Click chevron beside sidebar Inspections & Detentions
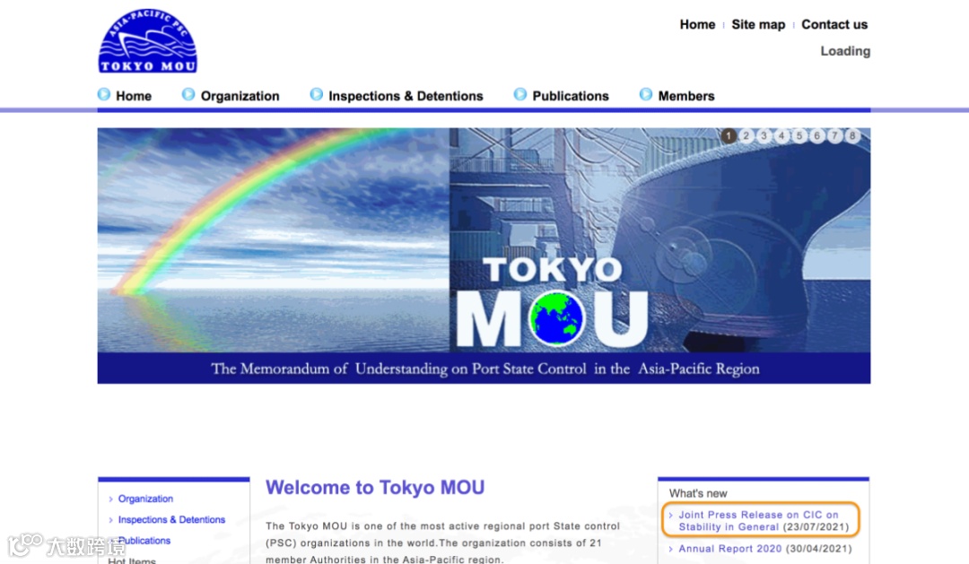The image size is (969, 564). [110, 520]
